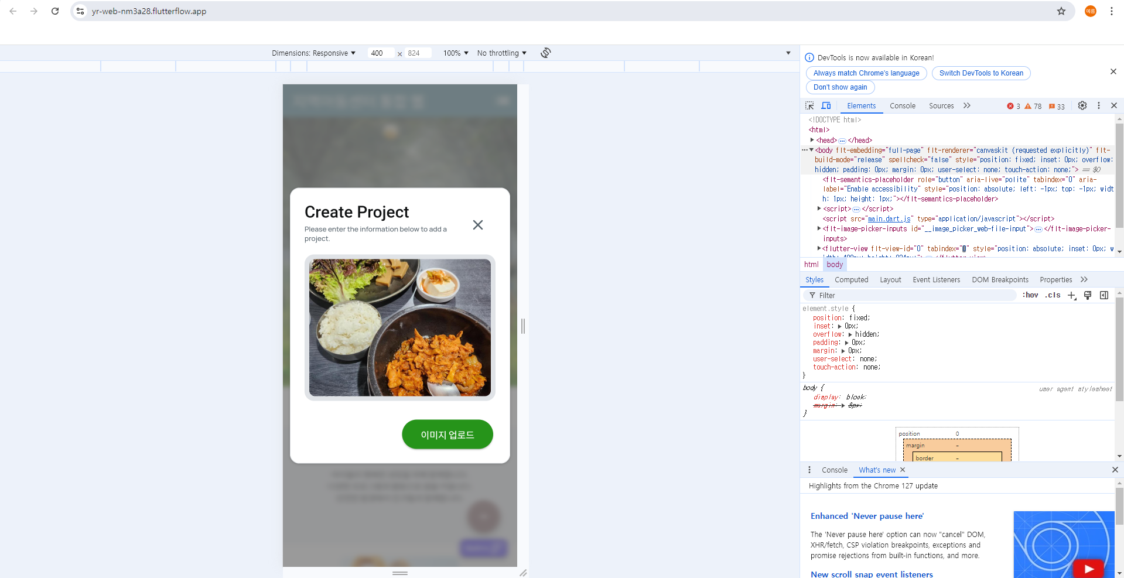Switch to the Console tab in top bar
Viewport: 1124px width, 578px height.
[902, 106]
